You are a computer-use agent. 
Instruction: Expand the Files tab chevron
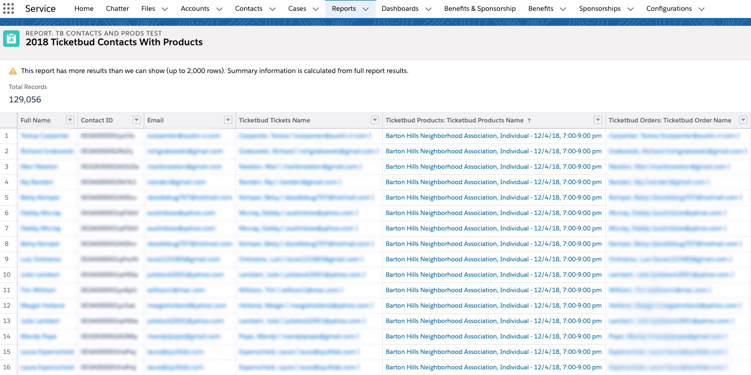click(x=165, y=9)
